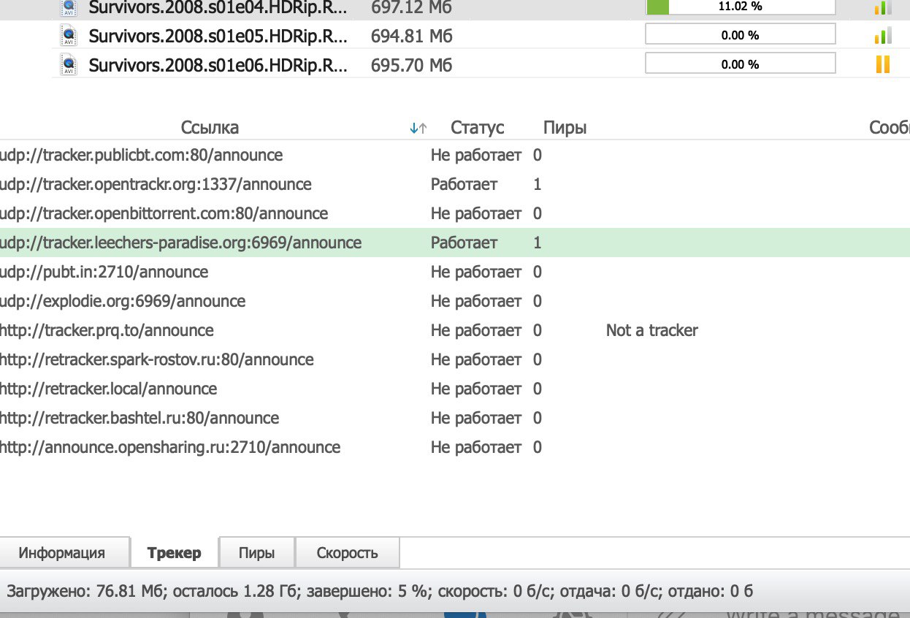Image resolution: width=910 pixels, height=618 pixels.
Task: Click Работает status of leechers-paradise tracker
Action: click(x=464, y=243)
